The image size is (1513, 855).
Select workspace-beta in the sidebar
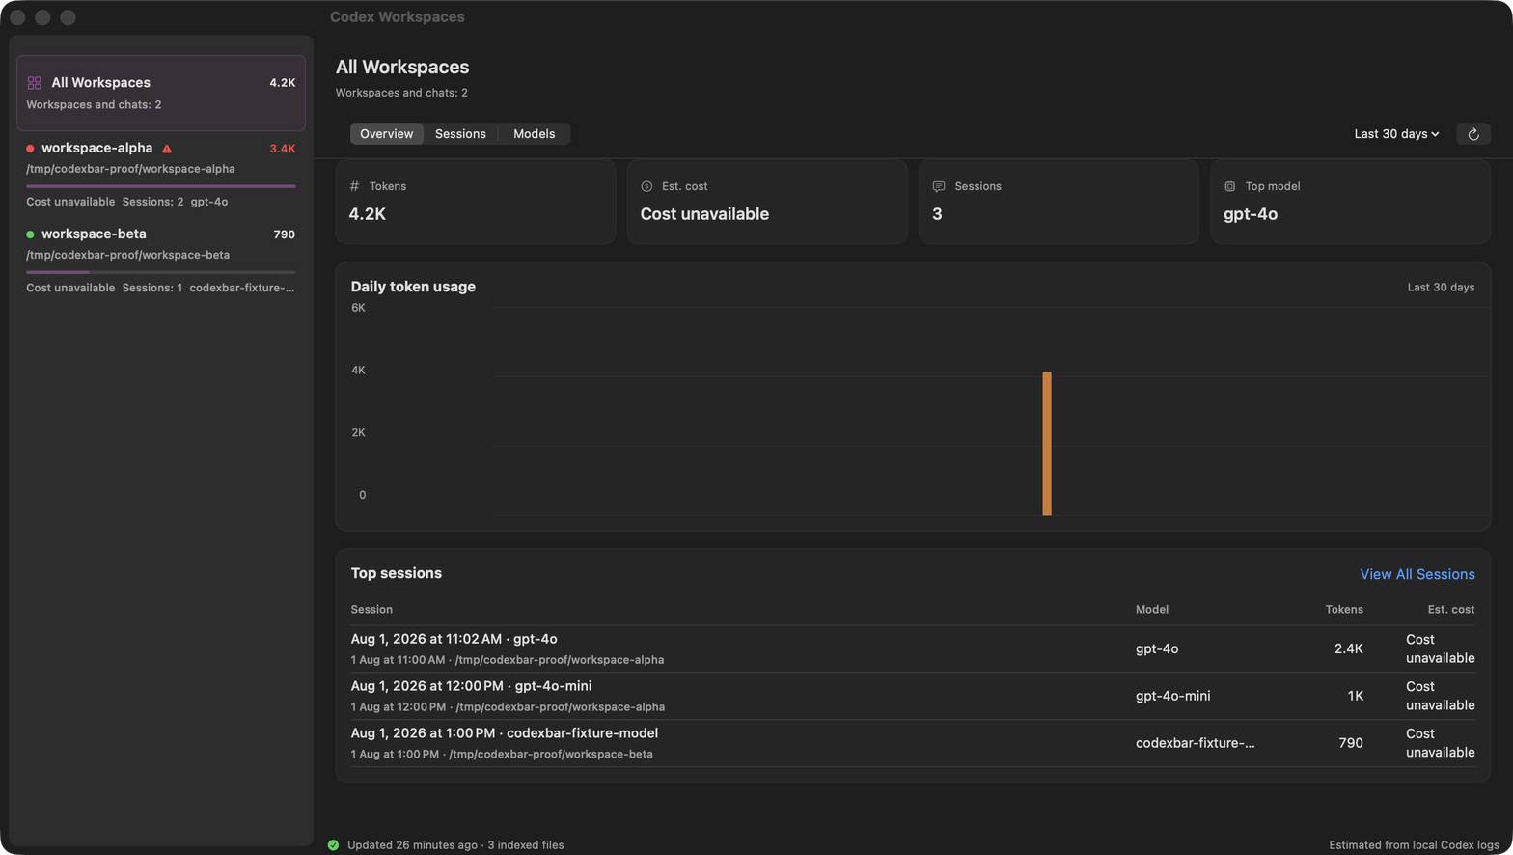[x=161, y=261]
